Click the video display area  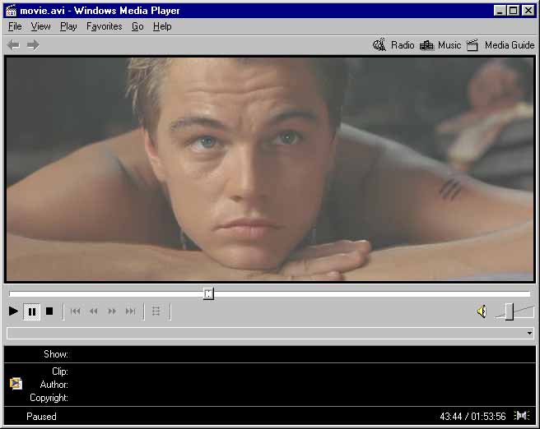click(x=270, y=169)
